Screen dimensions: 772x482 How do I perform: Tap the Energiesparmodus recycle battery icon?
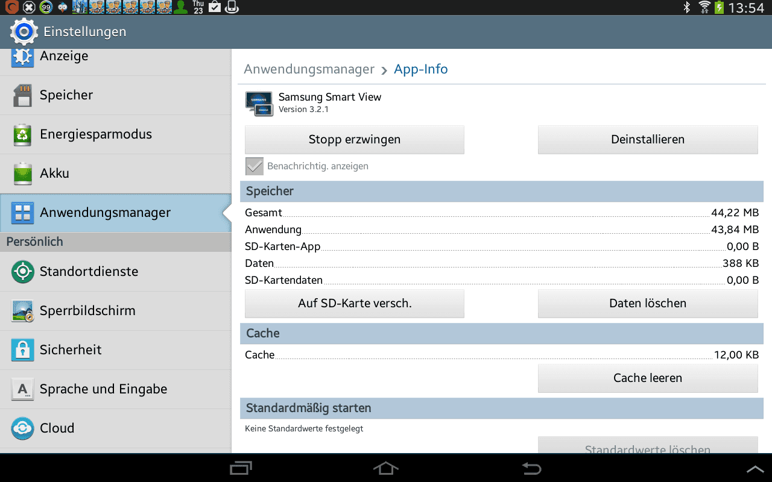coord(22,134)
